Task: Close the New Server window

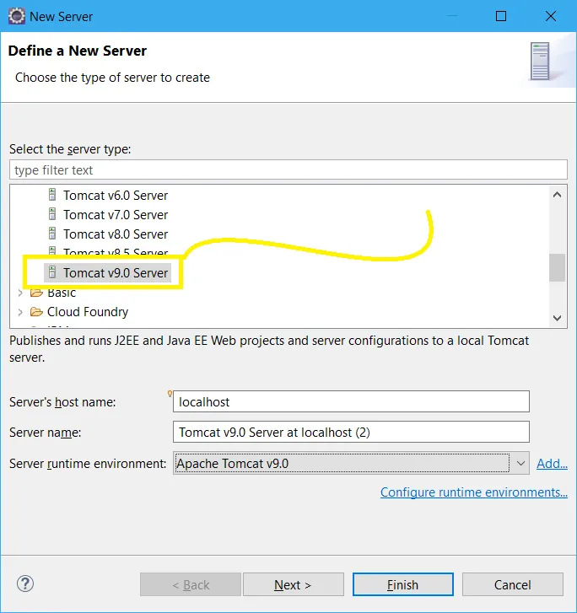Action: coord(550,16)
